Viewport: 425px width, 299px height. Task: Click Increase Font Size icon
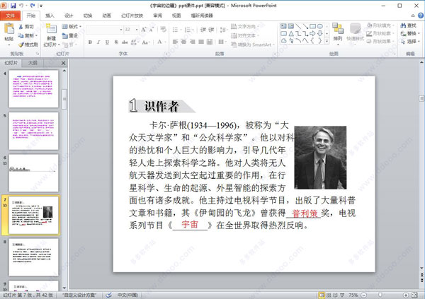(x=144, y=29)
